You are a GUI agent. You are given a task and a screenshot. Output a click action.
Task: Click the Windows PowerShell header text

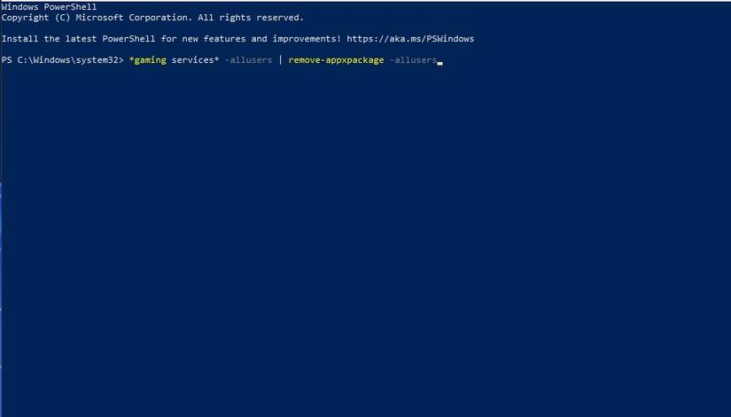(49, 7)
